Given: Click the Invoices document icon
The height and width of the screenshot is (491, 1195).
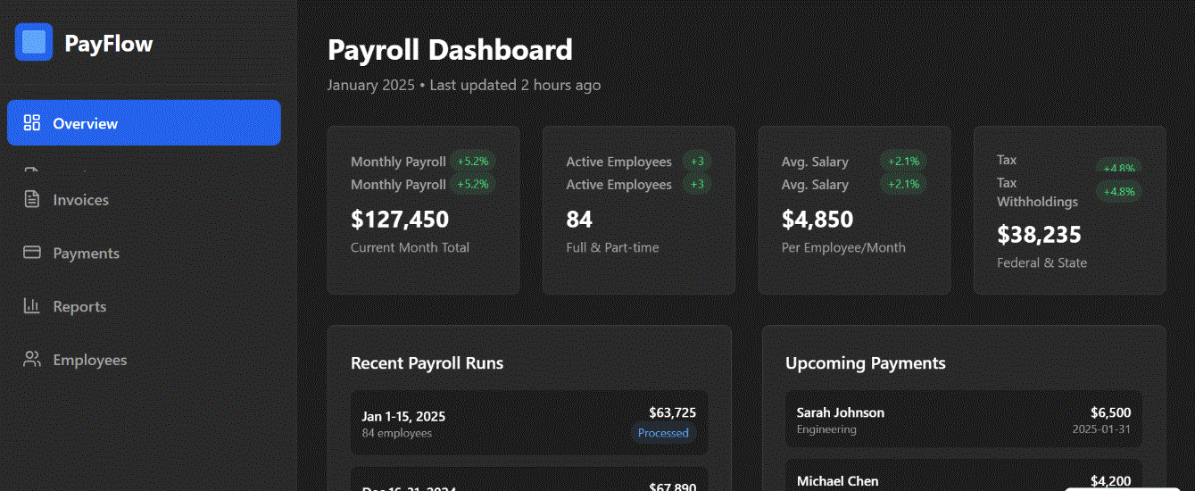Looking at the screenshot, I should [x=32, y=199].
